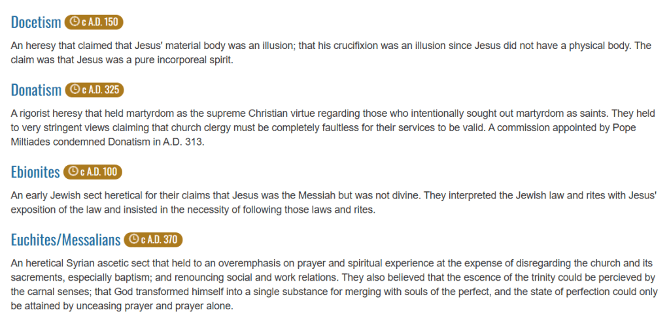Click "A.D. 313" in the Donatism description
Screen dimensions: 669x327
[x=184, y=142]
